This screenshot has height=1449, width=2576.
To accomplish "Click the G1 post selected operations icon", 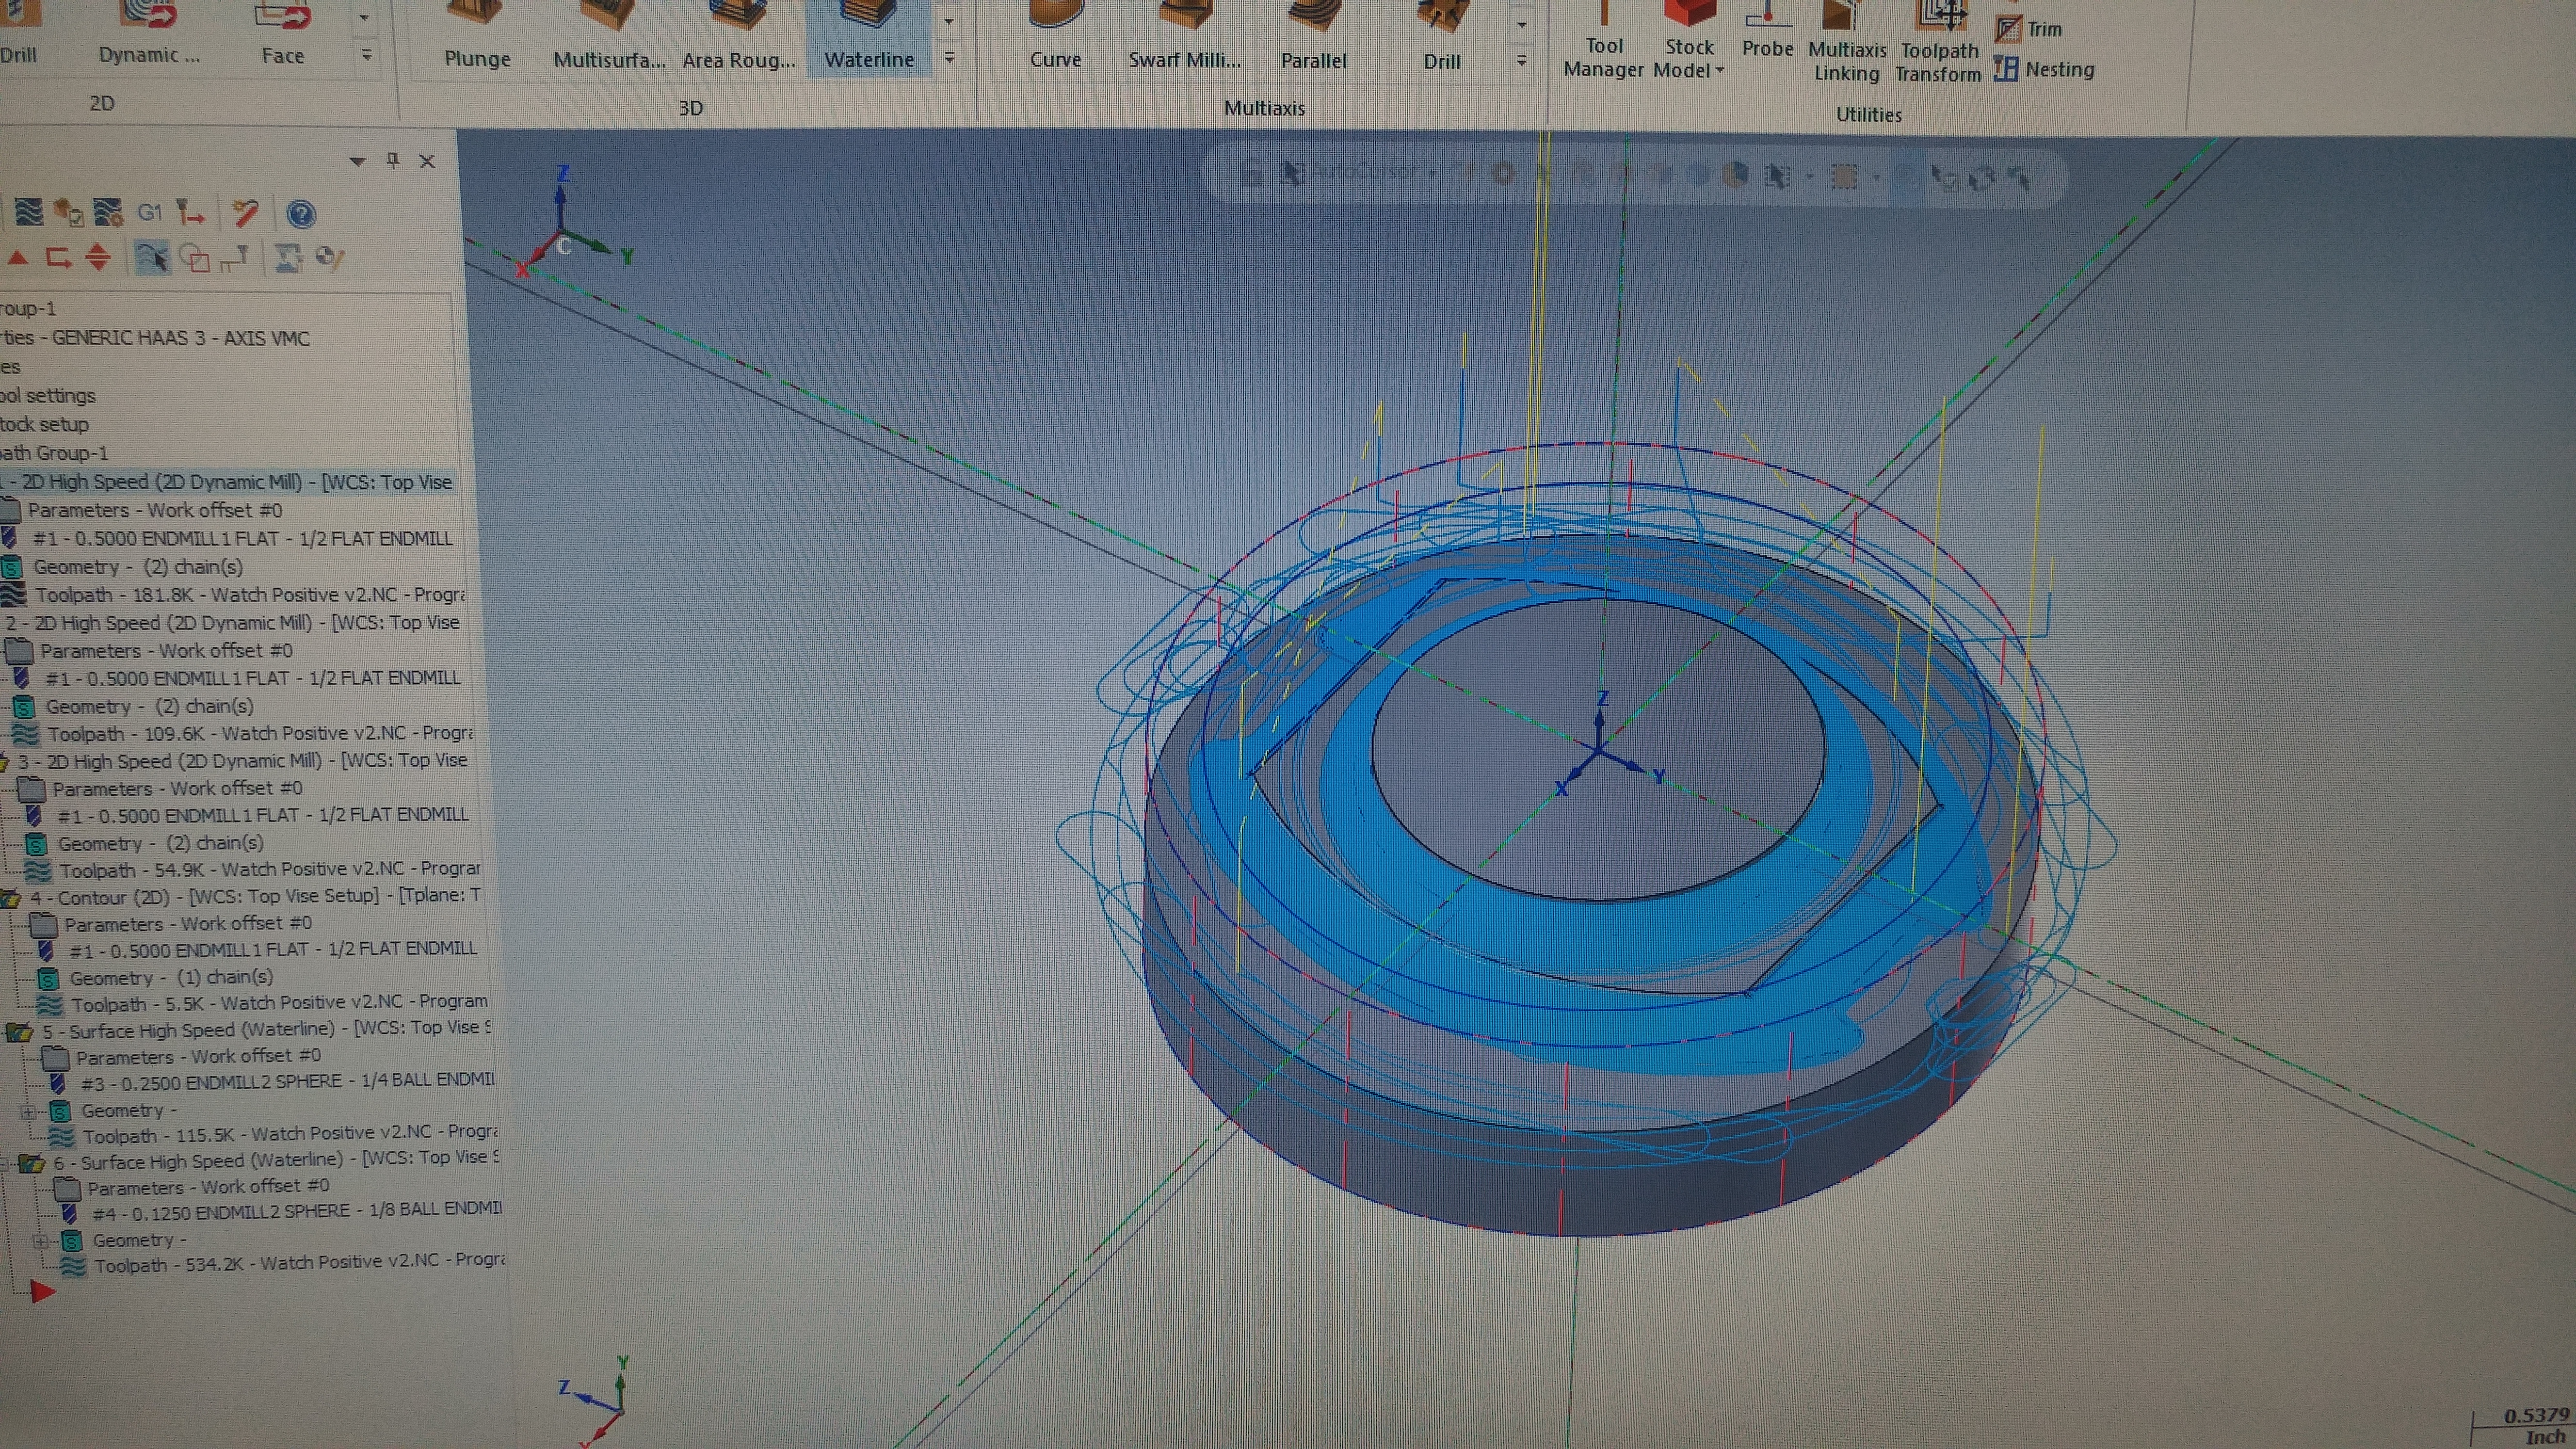I will point(149,212).
